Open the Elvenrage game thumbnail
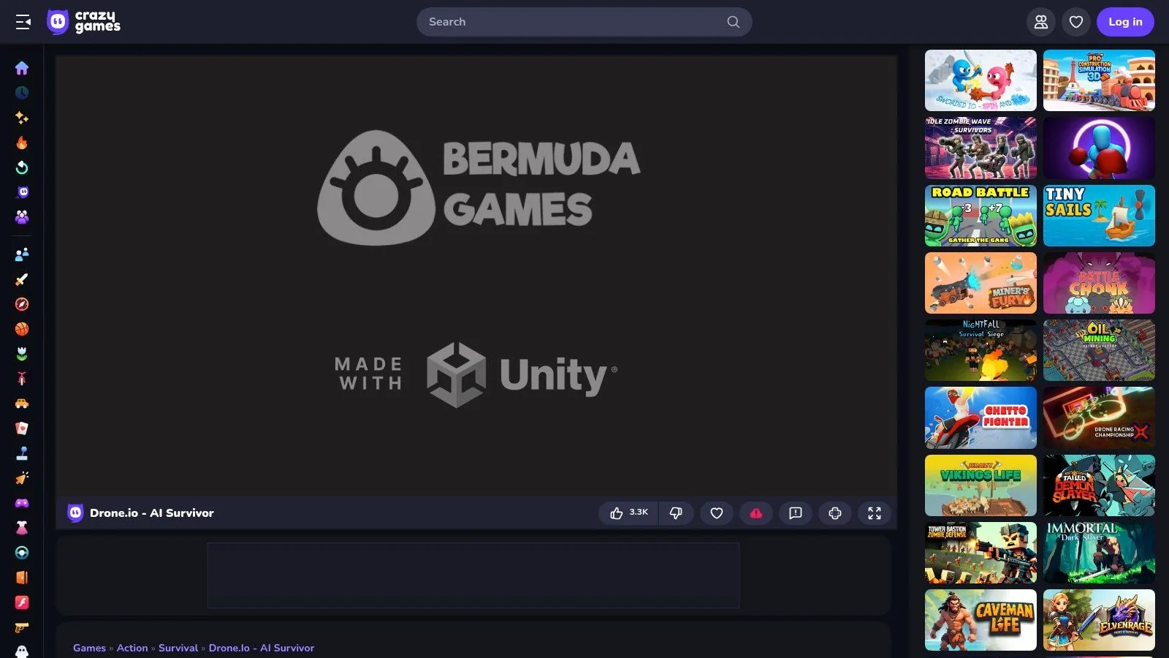Image resolution: width=1169 pixels, height=658 pixels. pos(1099,620)
